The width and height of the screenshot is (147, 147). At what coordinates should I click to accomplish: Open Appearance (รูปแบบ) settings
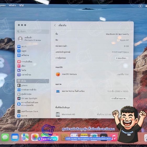(22, 86)
